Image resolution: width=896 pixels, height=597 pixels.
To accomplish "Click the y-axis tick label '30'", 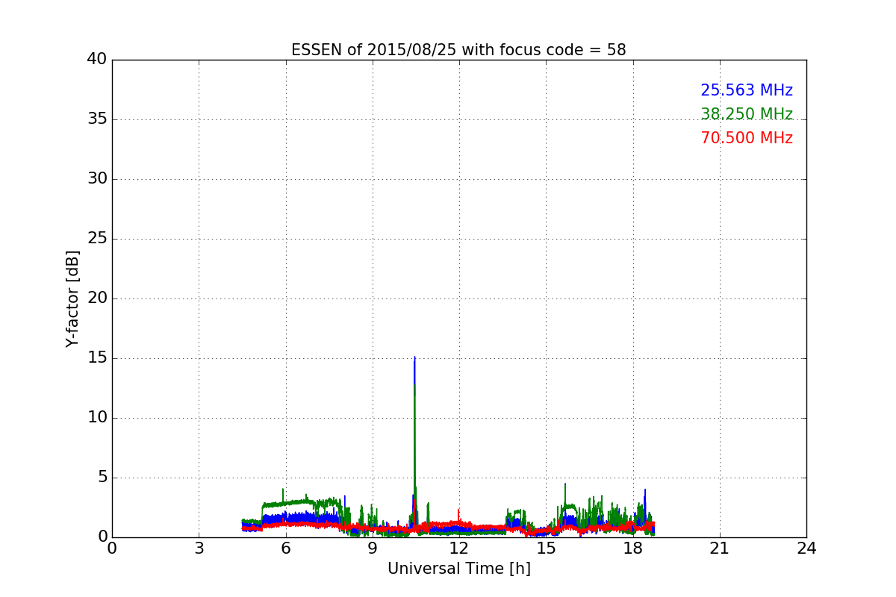I will tap(97, 179).
